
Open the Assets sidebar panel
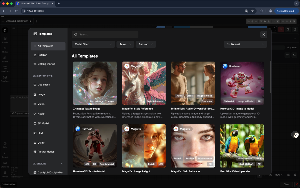point(5,40)
